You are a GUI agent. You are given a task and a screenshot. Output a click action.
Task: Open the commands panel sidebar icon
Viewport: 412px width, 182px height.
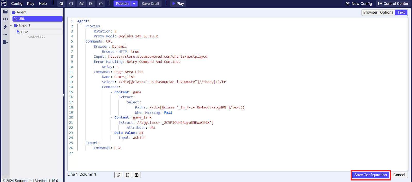pos(5,12)
